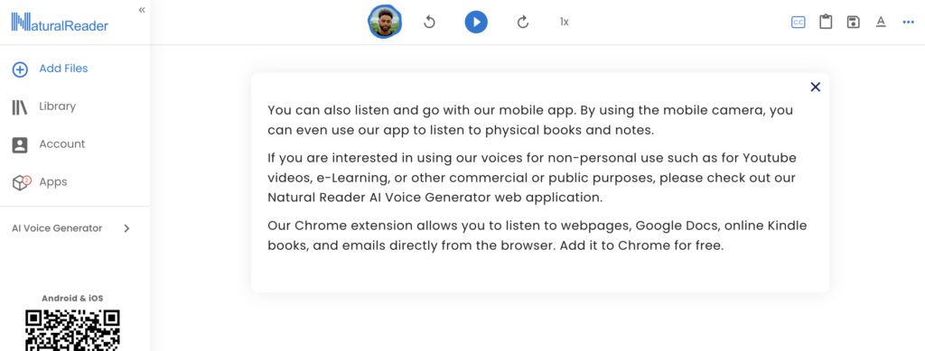Open the text formatting A icon
The height and width of the screenshot is (351, 925).
880,23
